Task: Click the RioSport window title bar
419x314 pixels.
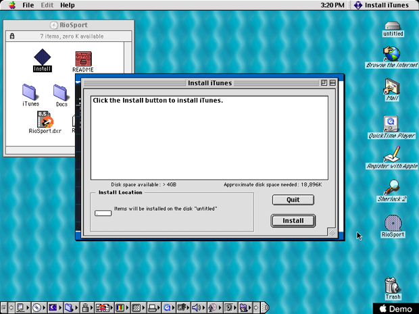Action: pyautogui.click(x=69, y=25)
